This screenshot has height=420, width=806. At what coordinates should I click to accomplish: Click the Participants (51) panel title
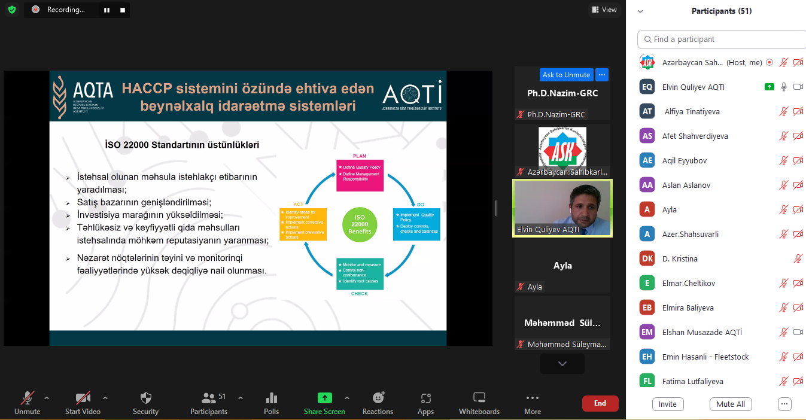click(x=722, y=11)
